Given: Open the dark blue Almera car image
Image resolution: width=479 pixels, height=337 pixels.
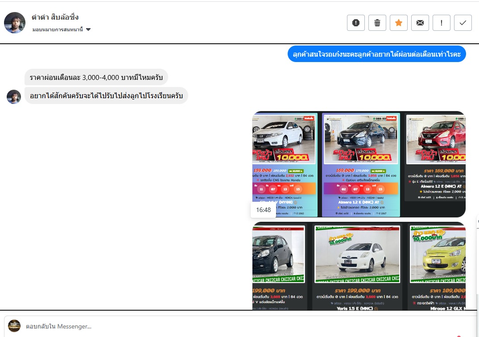Looking at the screenshot, I should [361, 164].
